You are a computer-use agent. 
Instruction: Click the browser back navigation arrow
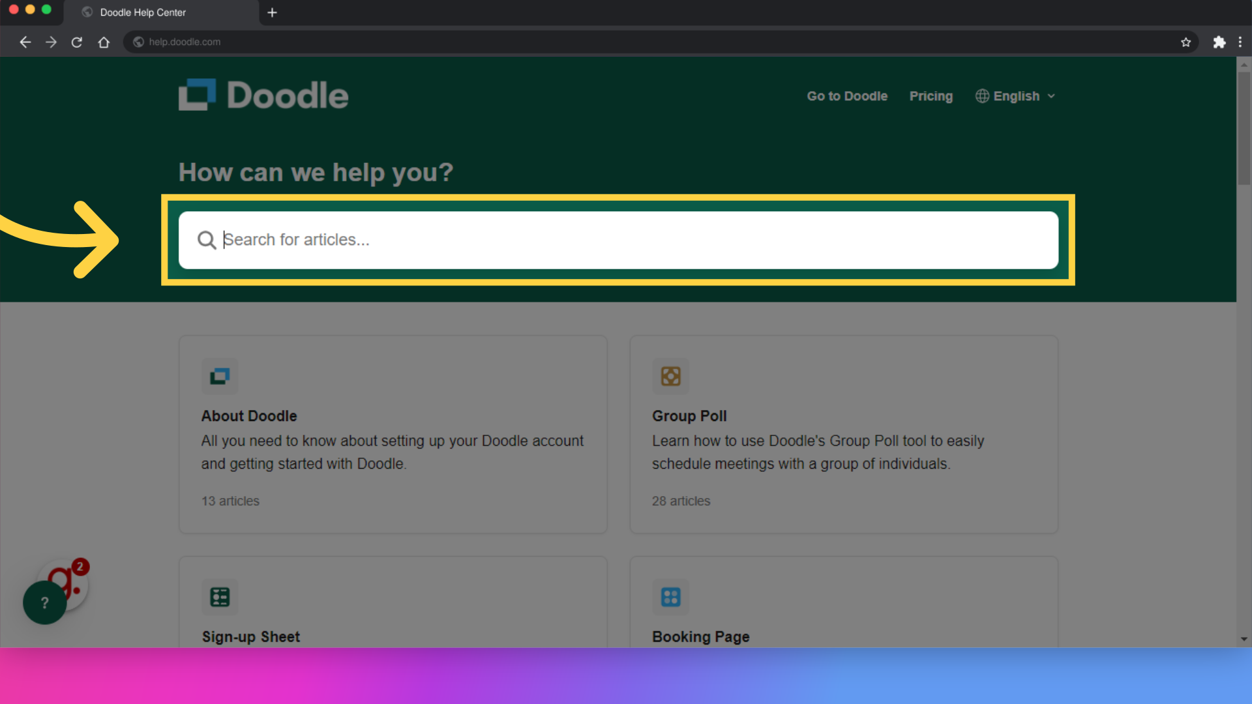tap(25, 41)
